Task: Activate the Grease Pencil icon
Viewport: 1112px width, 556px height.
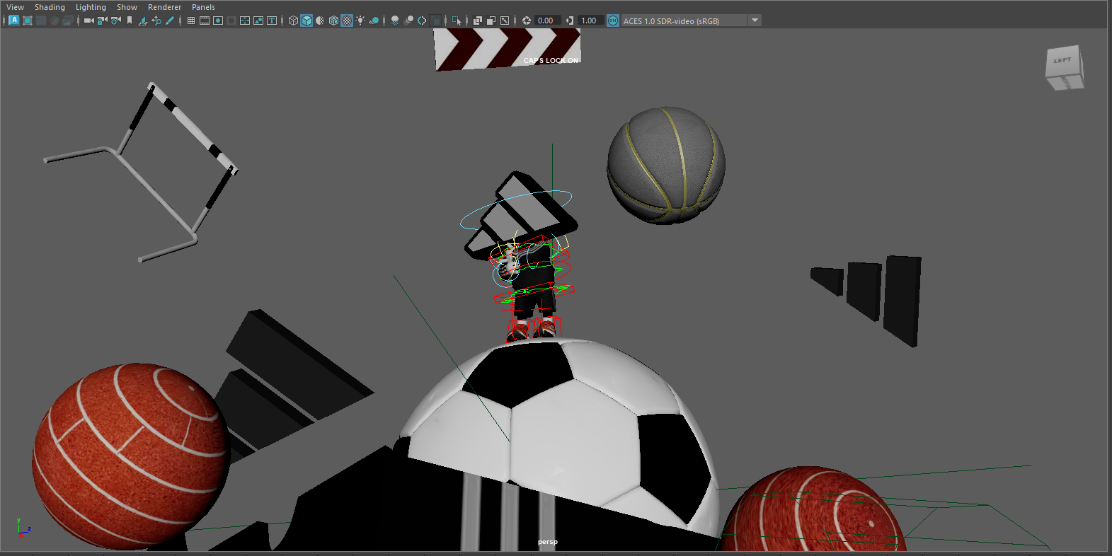Action: point(170,21)
